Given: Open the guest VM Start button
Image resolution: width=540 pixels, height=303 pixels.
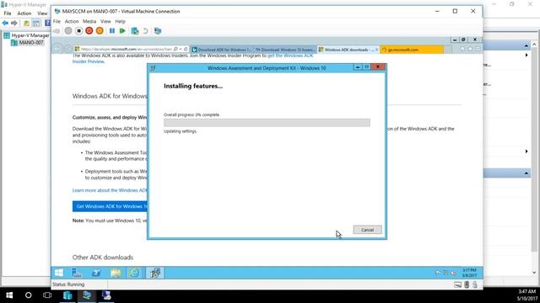Looking at the screenshot, I should [x=59, y=273].
